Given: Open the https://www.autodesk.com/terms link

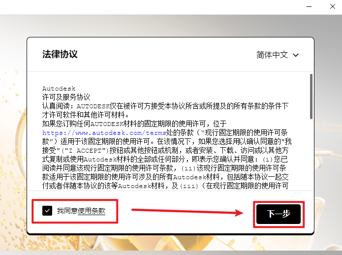Looking at the screenshot, I should (x=104, y=133).
